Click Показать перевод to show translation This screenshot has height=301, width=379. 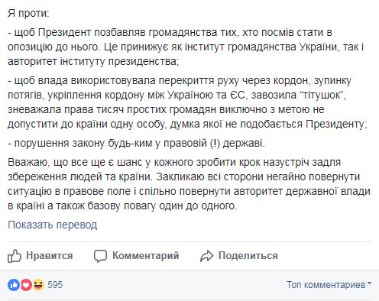coord(53,225)
